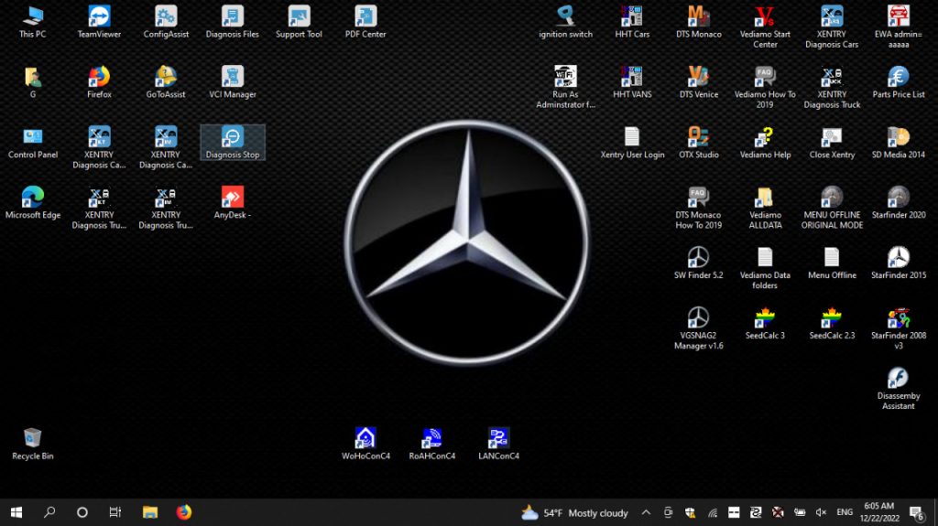The height and width of the screenshot is (526, 938).
Task: Open clock showing 6:05 AM
Action: pyautogui.click(x=879, y=512)
